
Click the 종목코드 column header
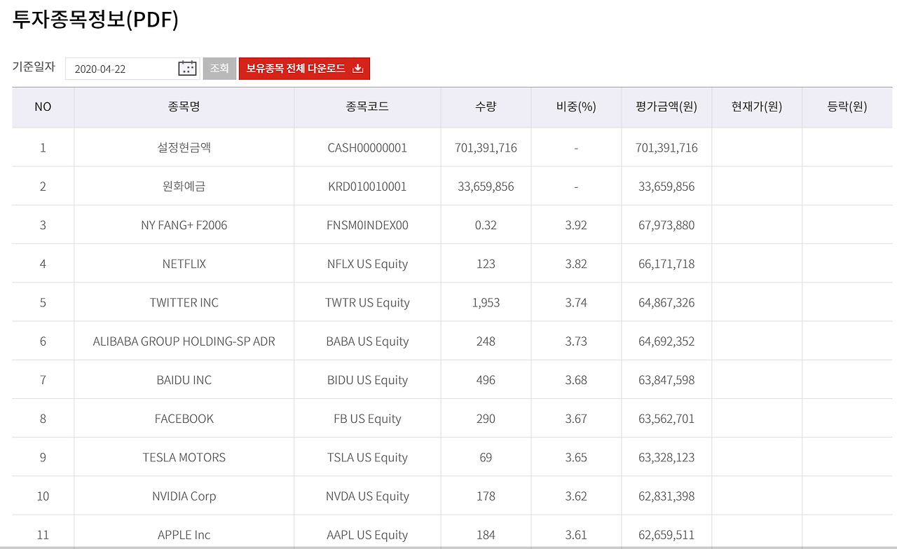click(x=367, y=107)
